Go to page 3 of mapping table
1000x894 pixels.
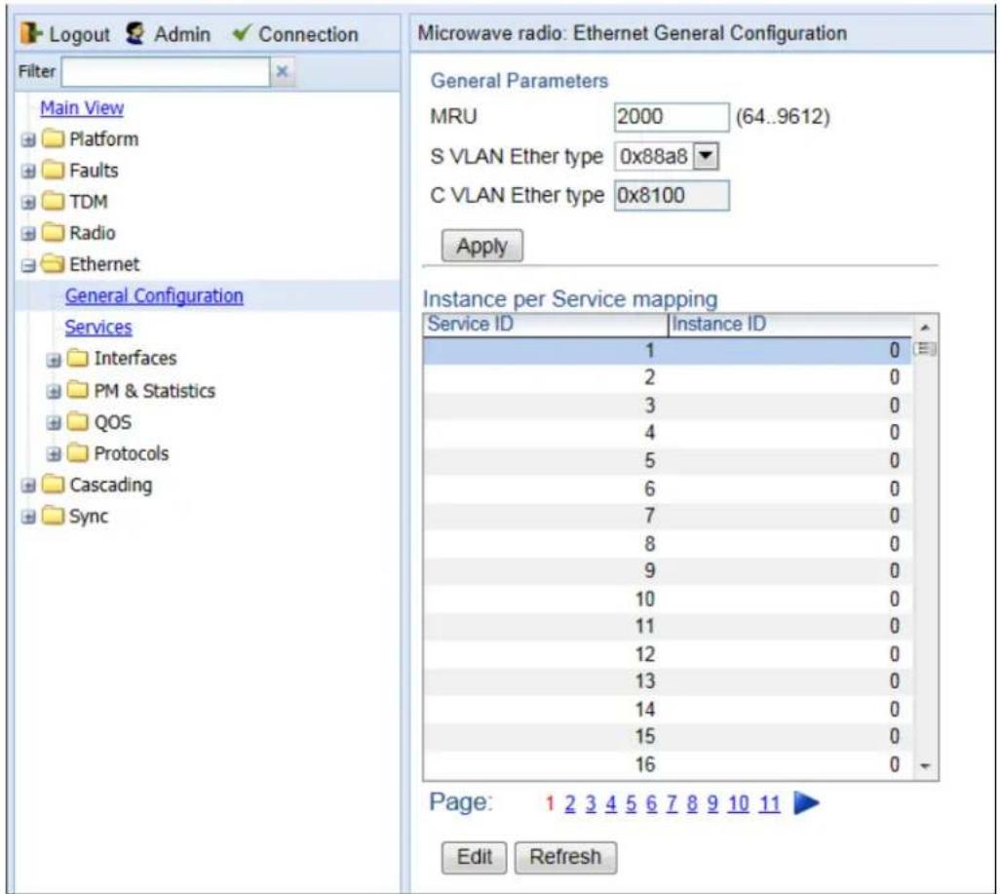[591, 804]
